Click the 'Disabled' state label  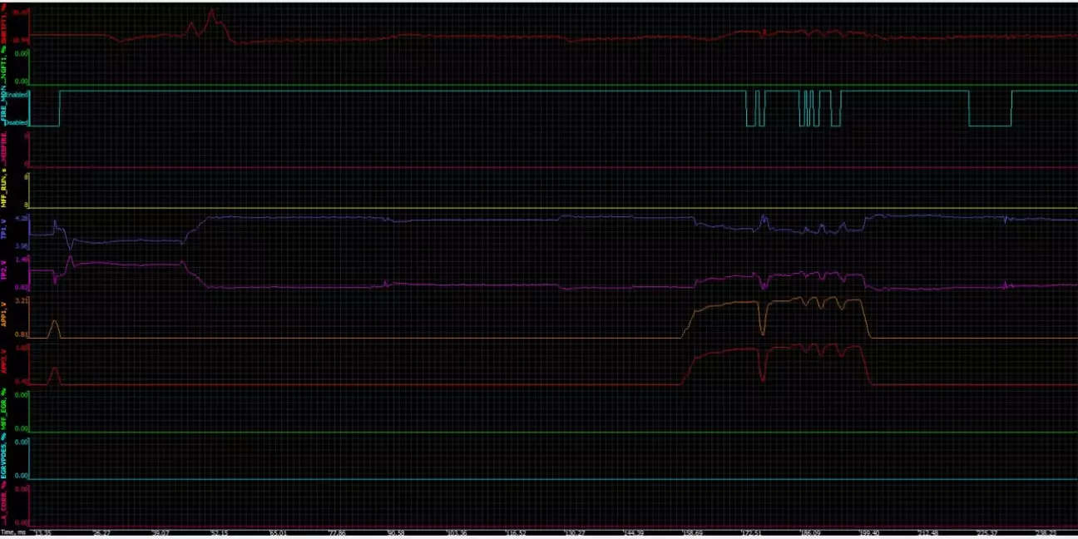[x=21, y=123]
